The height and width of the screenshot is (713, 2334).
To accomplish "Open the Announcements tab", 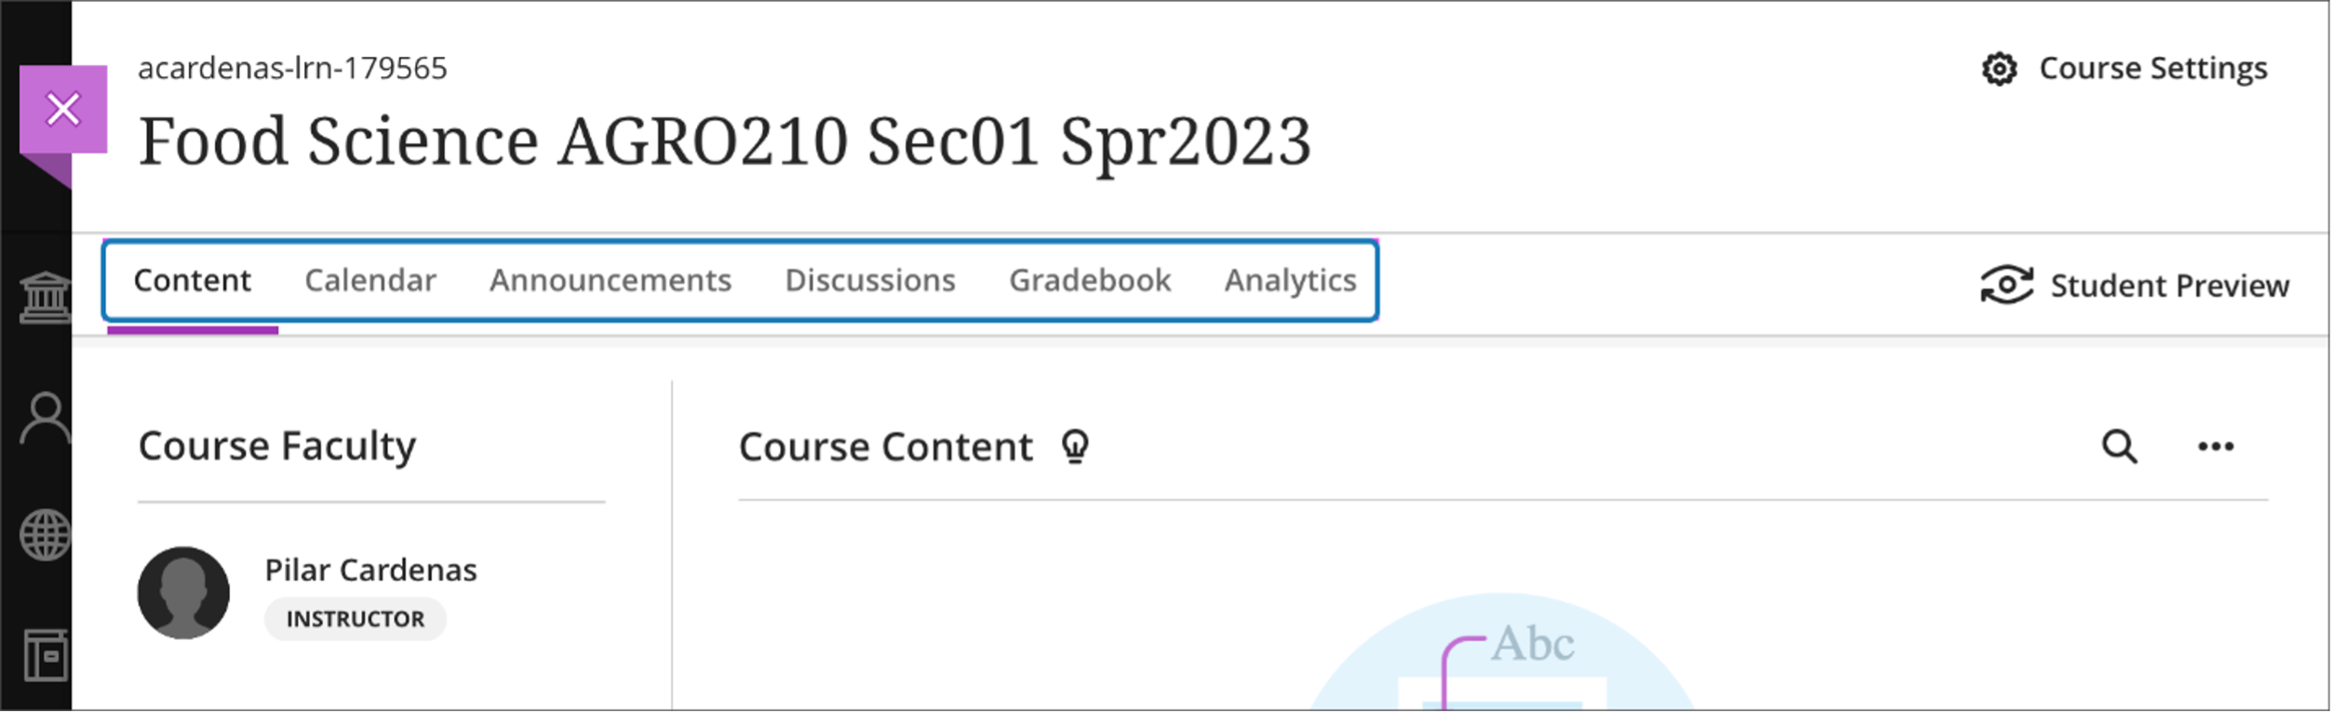I will coord(610,280).
